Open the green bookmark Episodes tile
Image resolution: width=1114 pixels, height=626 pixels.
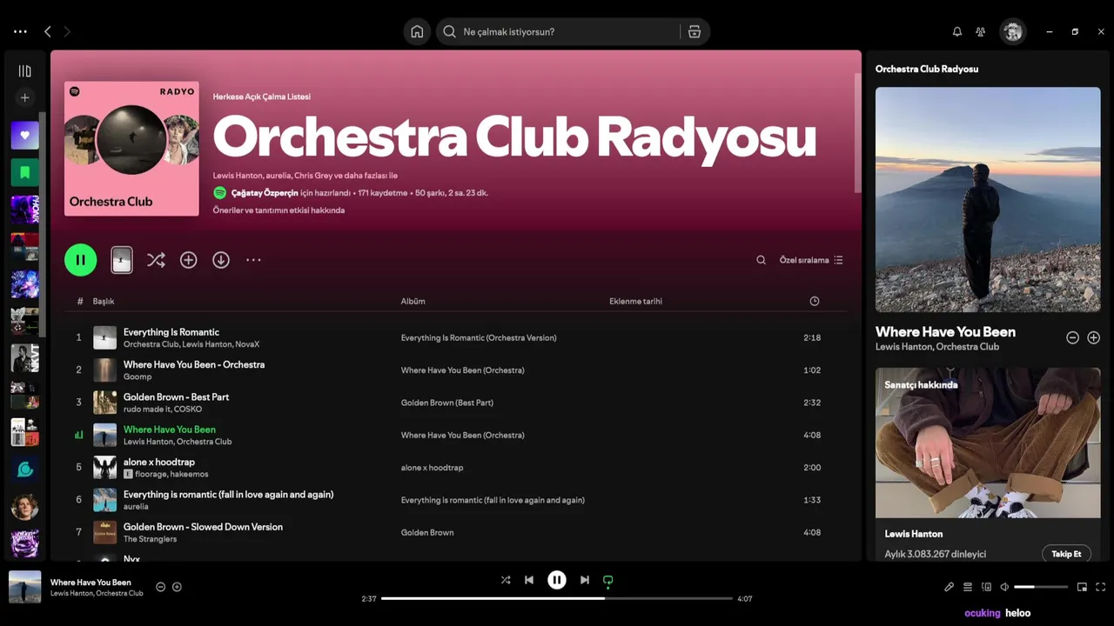point(24,172)
